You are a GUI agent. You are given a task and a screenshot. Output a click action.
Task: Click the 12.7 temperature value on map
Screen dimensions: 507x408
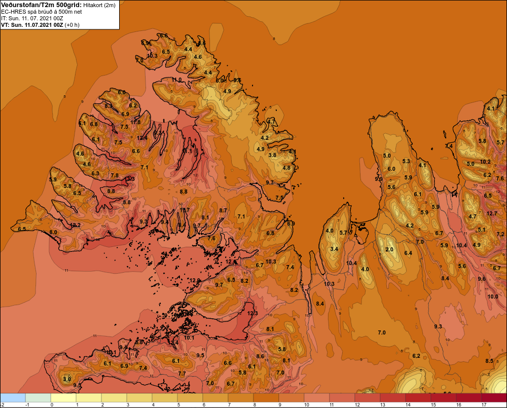tap(491, 213)
